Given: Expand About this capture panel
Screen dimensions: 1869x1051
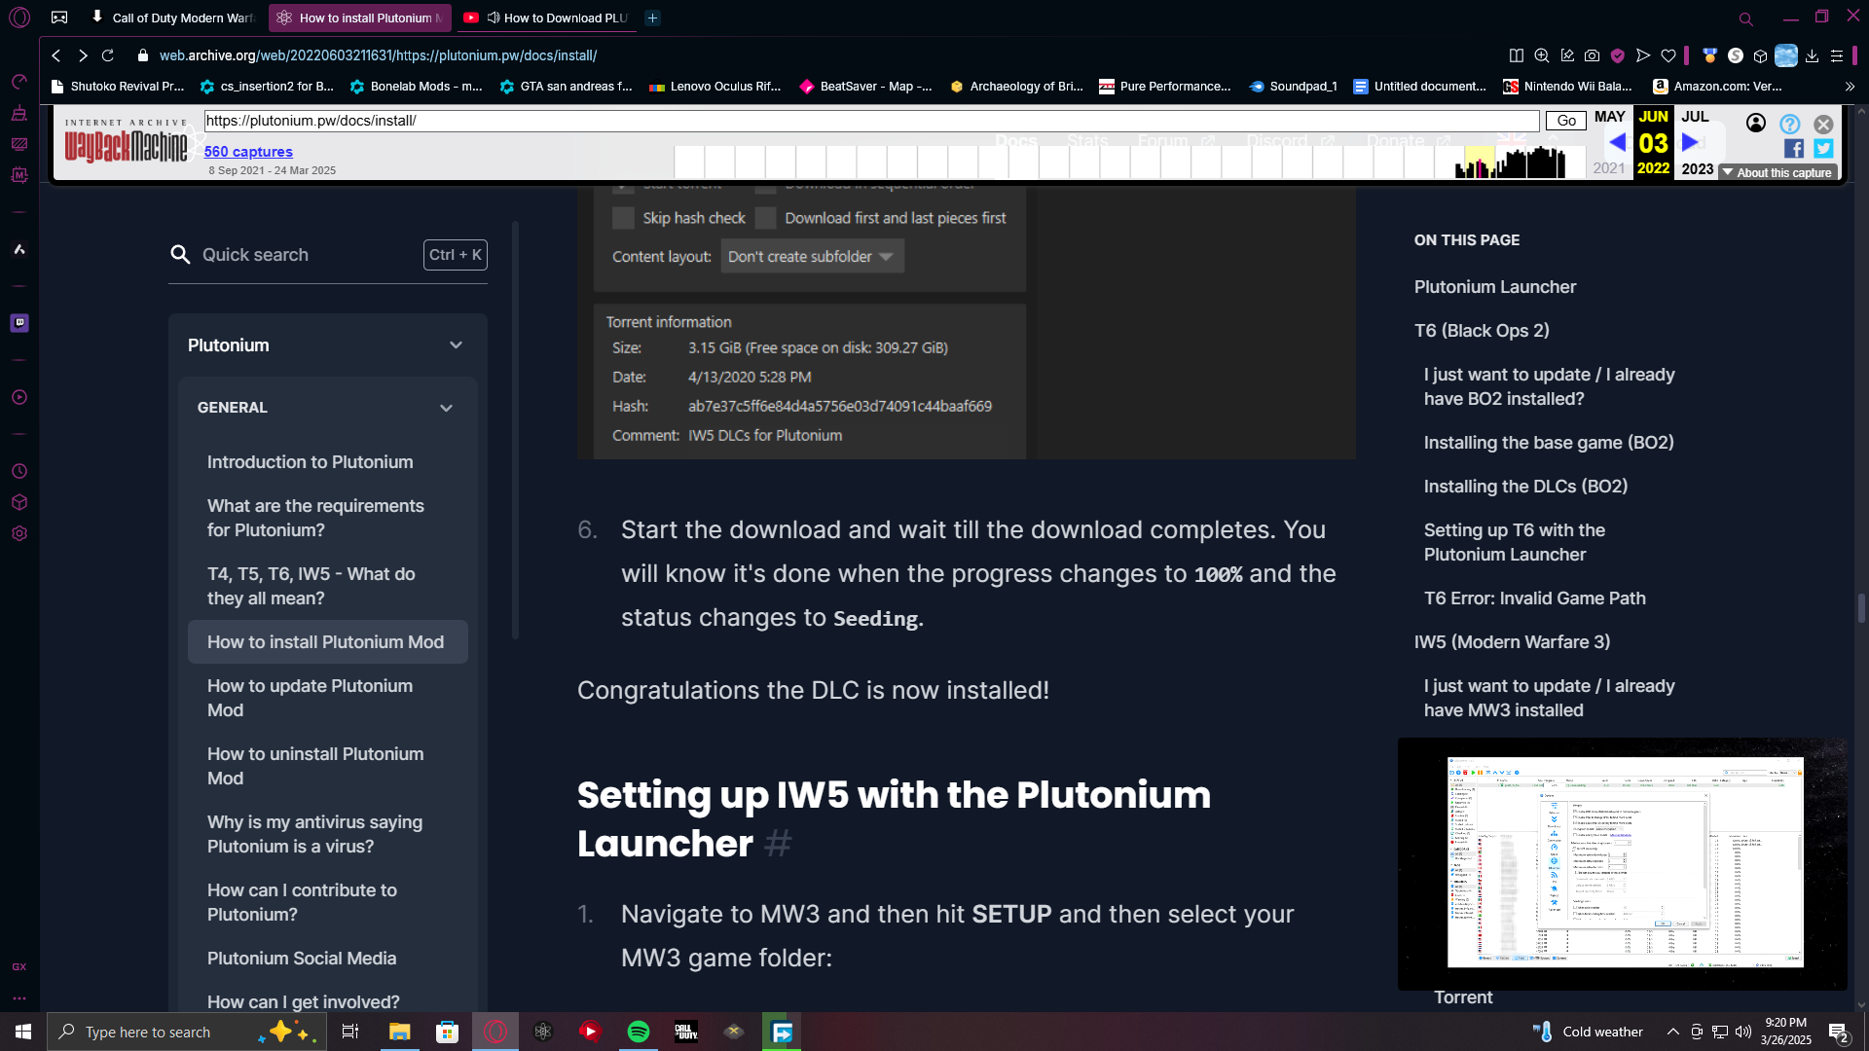Looking at the screenshot, I should pos(1777,172).
